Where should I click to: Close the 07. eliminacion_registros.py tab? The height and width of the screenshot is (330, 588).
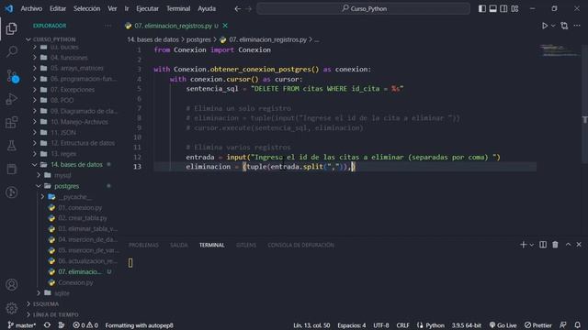[225, 26]
